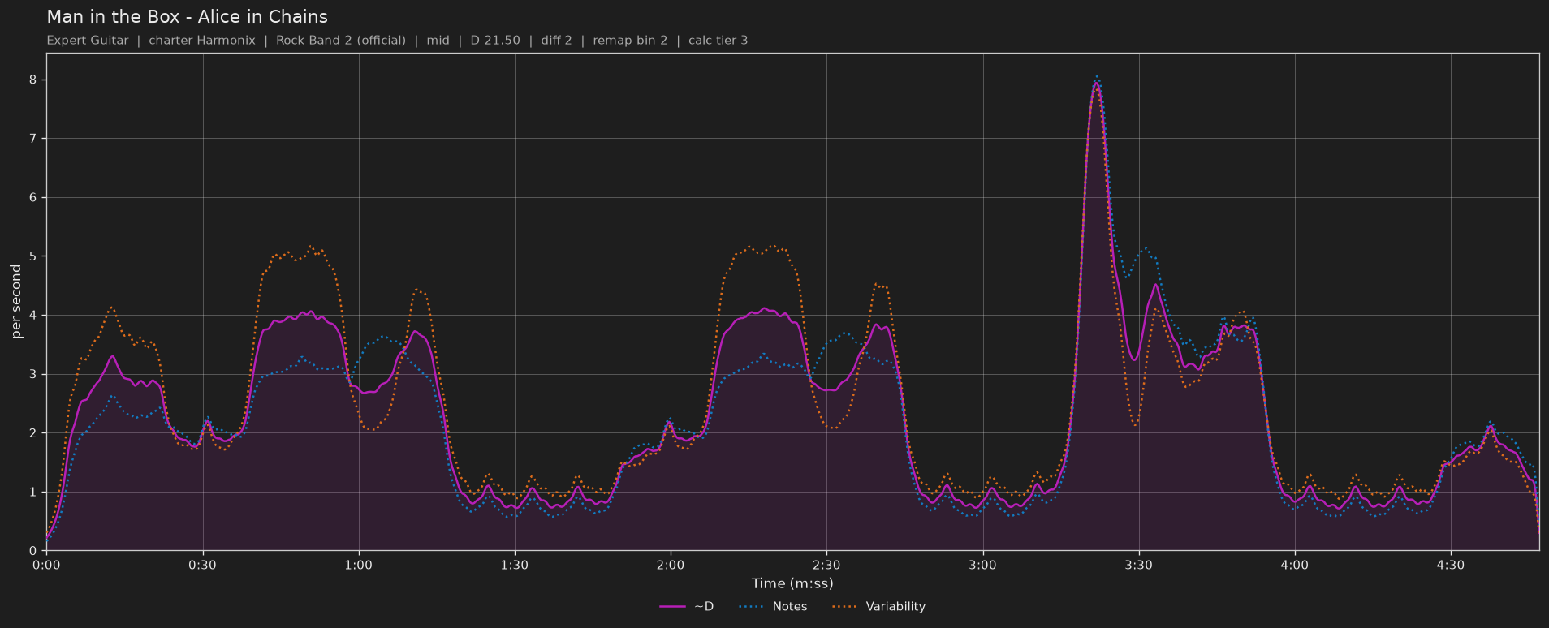Click the 3:00 x-axis tick label
Viewport: 1549px width, 628px height.
982,565
